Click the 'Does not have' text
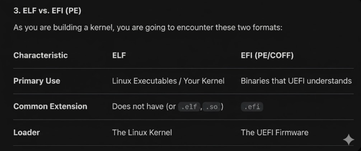Viewport: 361px width, 151px height. pos(137,106)
